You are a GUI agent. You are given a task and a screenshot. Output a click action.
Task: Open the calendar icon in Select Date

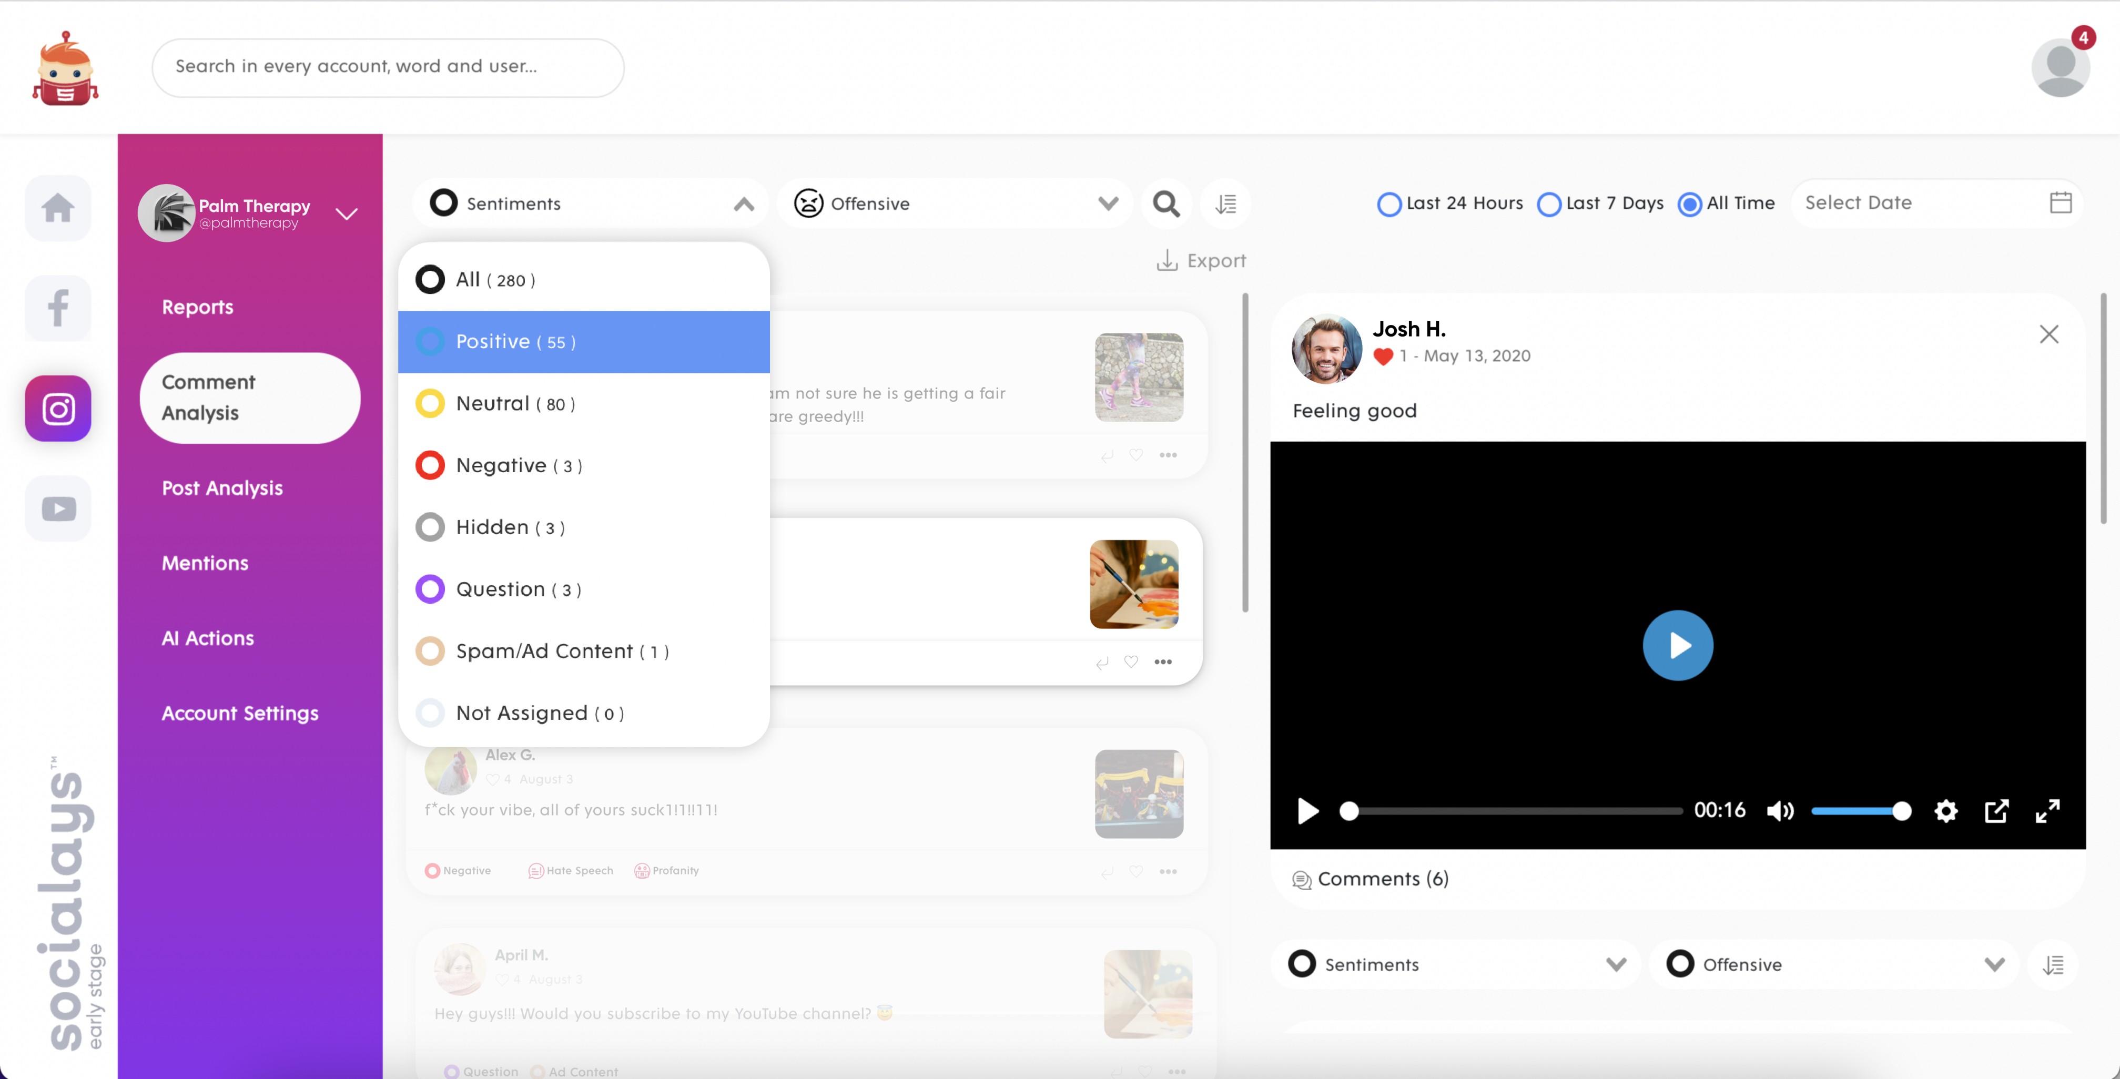(2060, 202)
